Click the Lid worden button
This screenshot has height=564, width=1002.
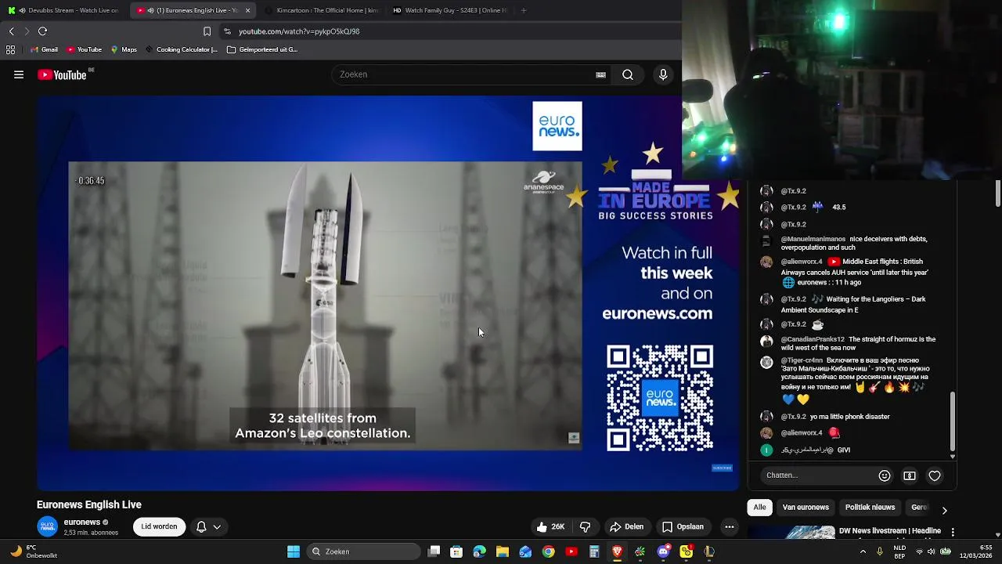click(x=159, y=527)
